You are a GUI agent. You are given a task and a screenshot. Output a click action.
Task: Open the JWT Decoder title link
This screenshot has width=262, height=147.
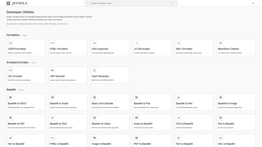point(57,76)
